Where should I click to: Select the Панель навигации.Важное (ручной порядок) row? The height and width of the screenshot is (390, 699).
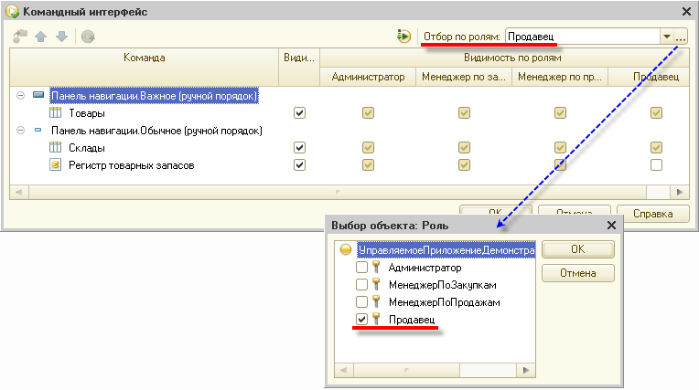pos(155,96)
